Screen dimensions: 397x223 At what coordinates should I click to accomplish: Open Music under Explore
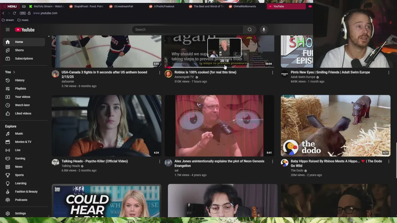pyautogui.click(x=24, y=133)
